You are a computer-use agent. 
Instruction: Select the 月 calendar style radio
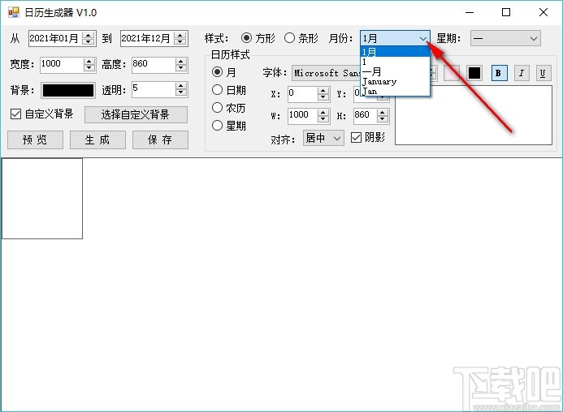217,72
